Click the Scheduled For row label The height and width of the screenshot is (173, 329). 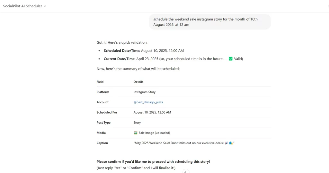pyautogui.click(x=107, y=112)
